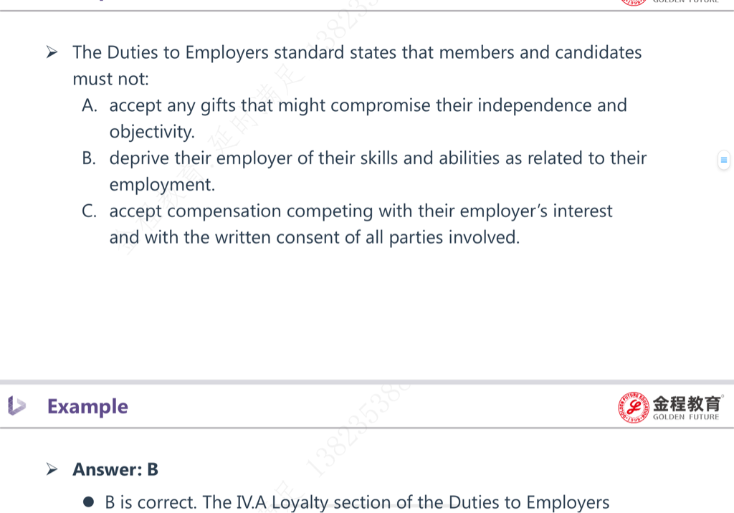734x513 pixels.
Task: Click the GOLDEN FUTURE caption under the logo
Action: pos(686,417)
